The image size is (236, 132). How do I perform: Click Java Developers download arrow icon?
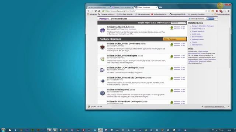(x=171, y=56)
